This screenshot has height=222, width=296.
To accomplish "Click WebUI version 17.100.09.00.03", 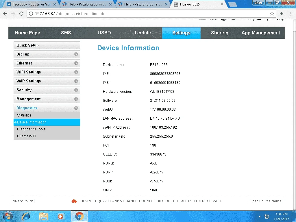I will pyautogui.click(x=163, y=110).
